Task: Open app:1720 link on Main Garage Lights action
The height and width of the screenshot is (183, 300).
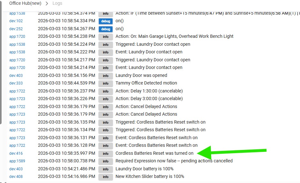Action: [17, 37]
